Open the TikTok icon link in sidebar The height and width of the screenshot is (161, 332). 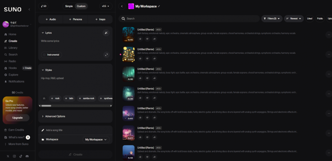(x=21, y=156)
